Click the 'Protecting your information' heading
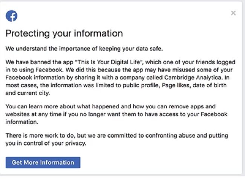Image resolution: width=245 pixels, height=179 pixels. coord(64,33)
